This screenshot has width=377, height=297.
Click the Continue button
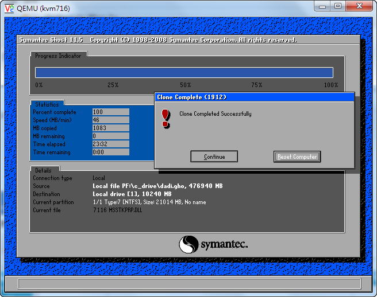[x=214, y=157]
